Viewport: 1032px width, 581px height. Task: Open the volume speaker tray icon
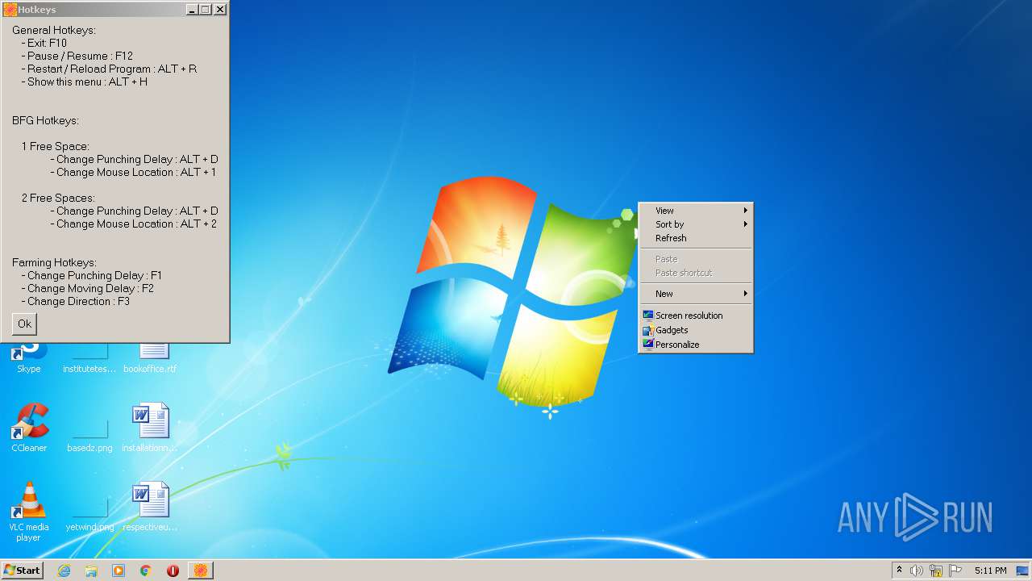pos(917,571)
